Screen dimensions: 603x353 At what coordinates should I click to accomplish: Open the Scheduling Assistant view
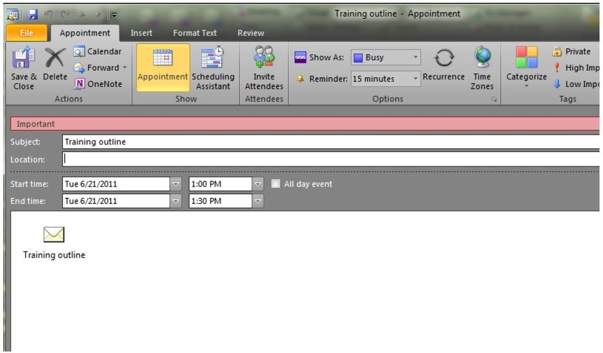coord(212,59)
